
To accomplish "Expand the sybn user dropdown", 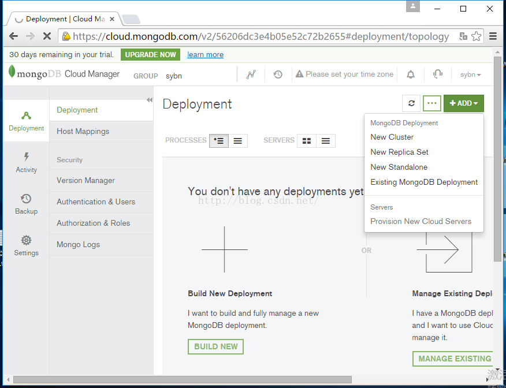I will pyautogui.click(x=471, y=74).
